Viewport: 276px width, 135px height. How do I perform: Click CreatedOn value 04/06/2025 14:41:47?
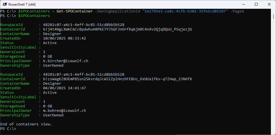point(65,88)
